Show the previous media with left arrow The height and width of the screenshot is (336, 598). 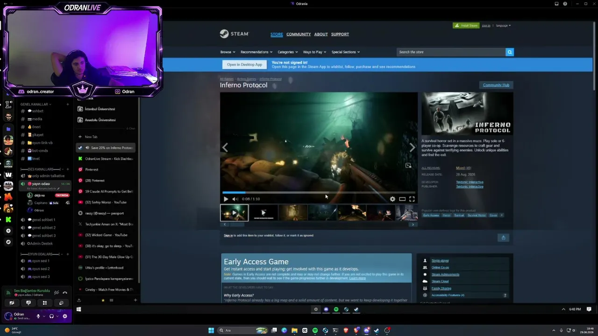[225, 147]
